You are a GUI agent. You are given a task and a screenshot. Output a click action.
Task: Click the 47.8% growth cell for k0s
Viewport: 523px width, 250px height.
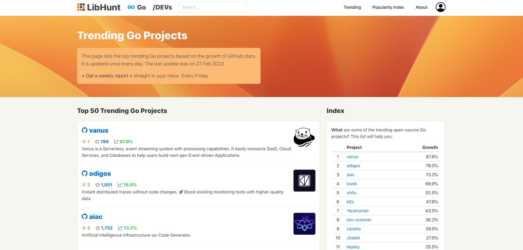[431, 202]
